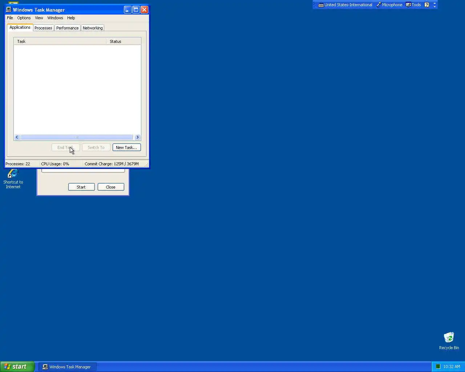Switch to the Networking tab
This screenshot has width=465, height=372.
coord(93,28)
